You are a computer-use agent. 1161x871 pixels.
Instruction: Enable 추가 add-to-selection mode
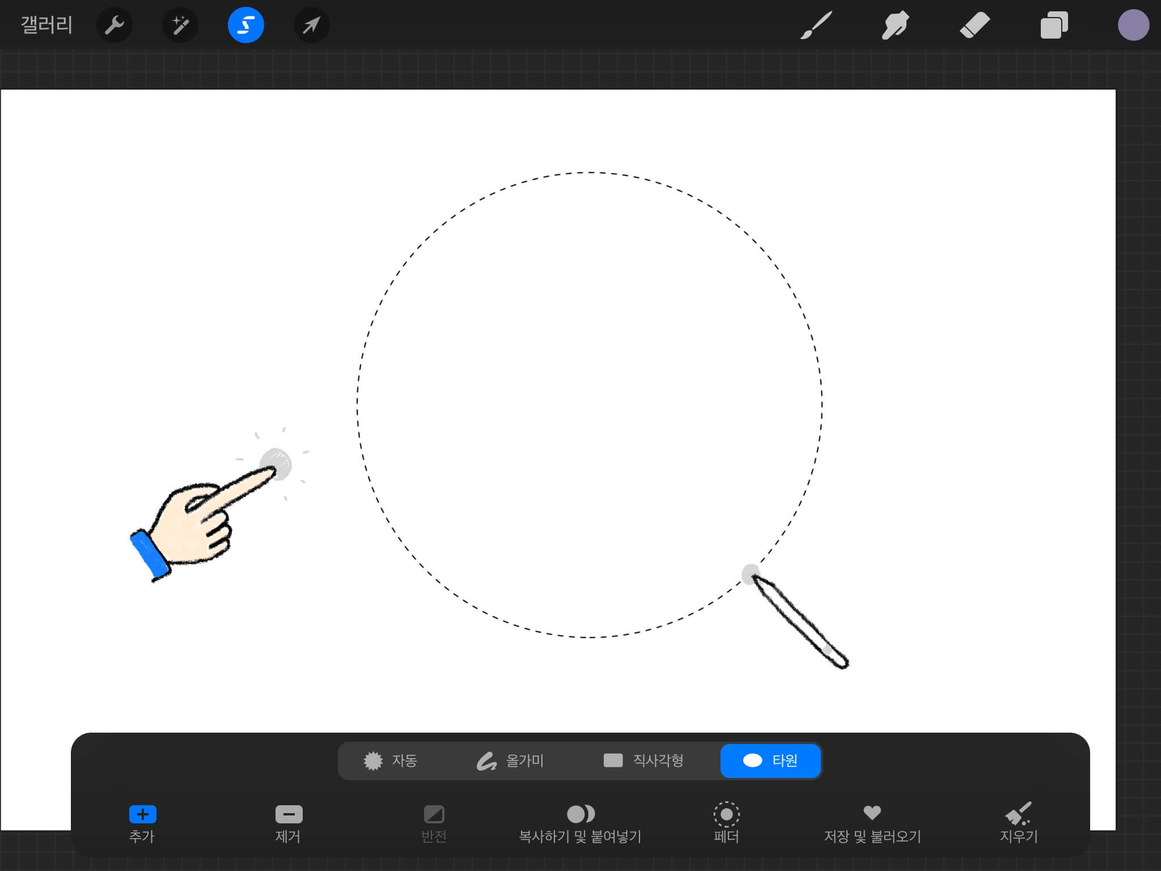[x=142, y=822]
